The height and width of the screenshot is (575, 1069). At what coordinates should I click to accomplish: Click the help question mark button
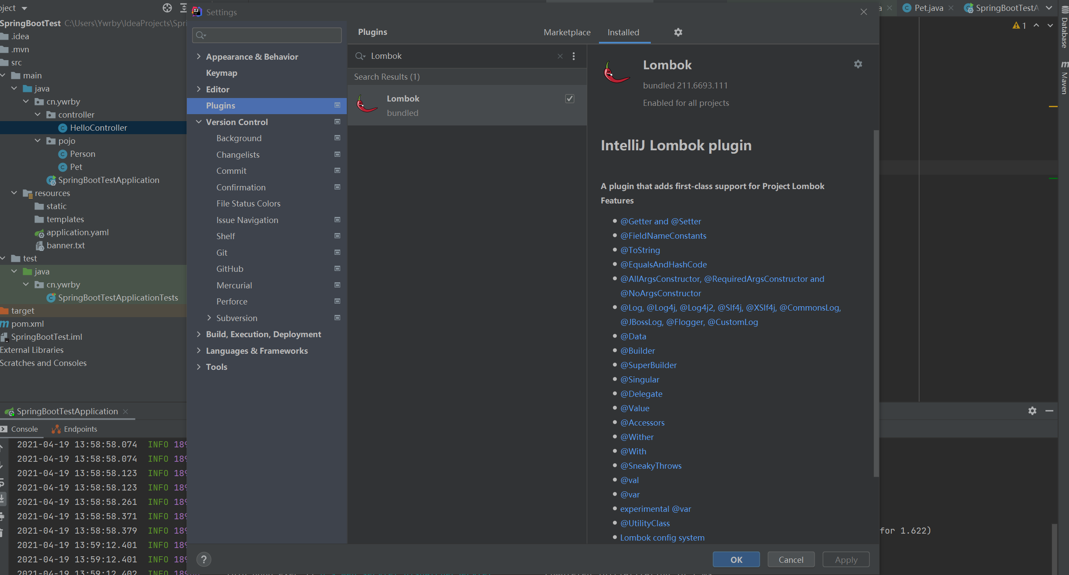(x=203, y=559)
